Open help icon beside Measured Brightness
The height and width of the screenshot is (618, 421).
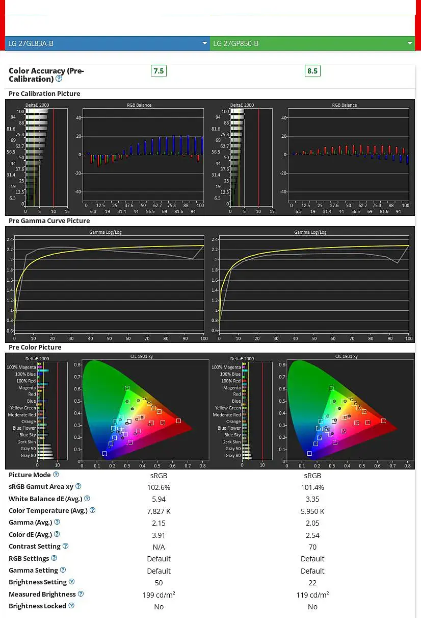[x=81, y=594]
